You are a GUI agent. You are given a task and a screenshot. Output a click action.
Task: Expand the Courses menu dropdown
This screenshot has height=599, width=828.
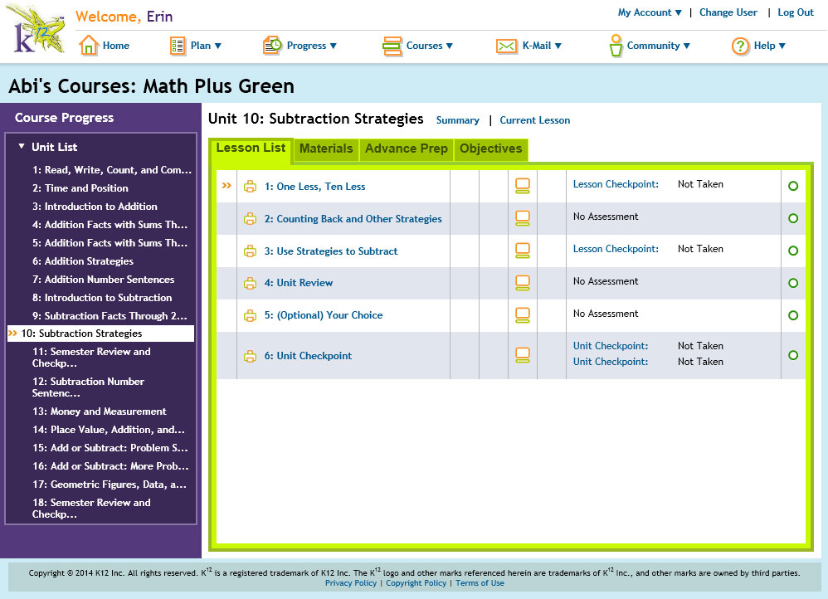429,46
